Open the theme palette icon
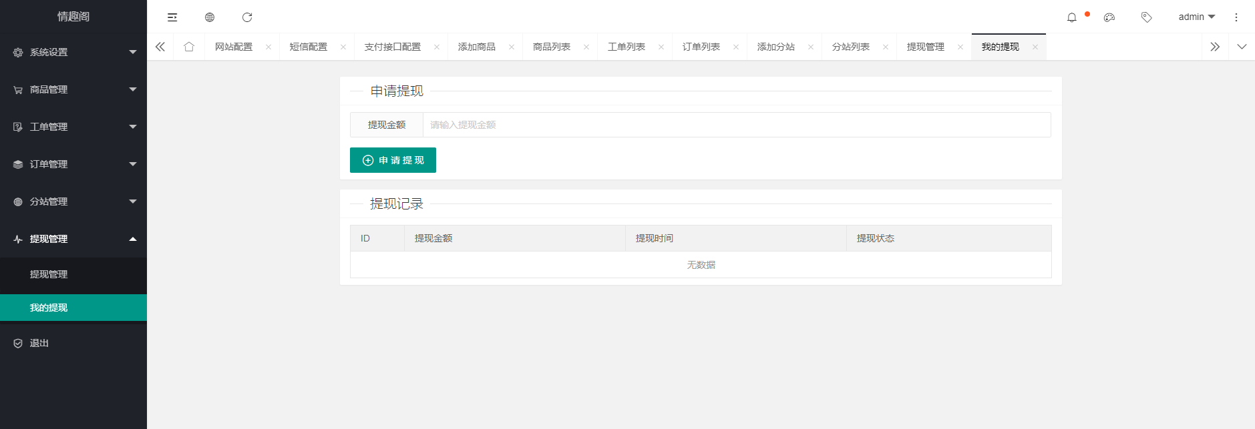The height and width of the screenshot is (429, 1255). click(x=1109, y=17)
